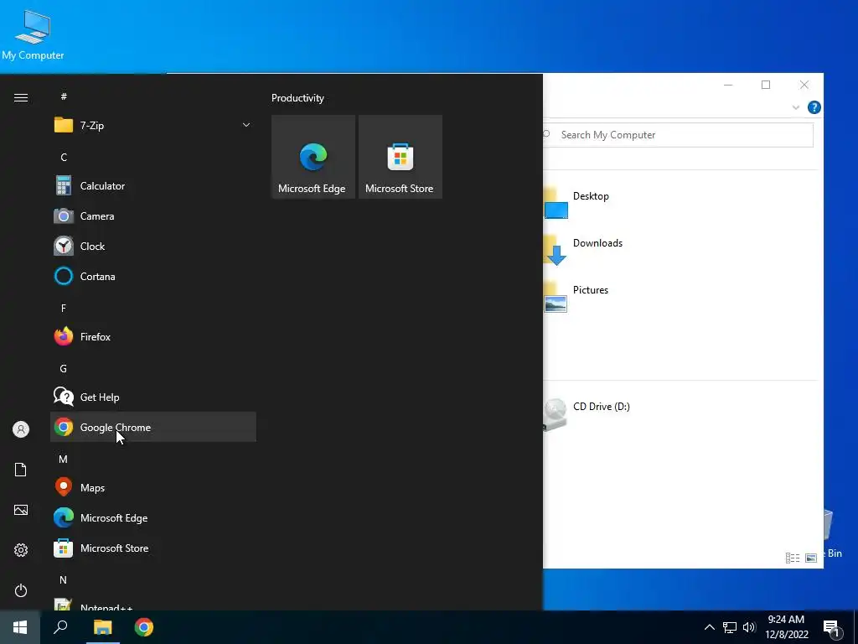Screen dimensions: 858x644
Task: Close the My Computer Explorer window
Action: [804, 85]
